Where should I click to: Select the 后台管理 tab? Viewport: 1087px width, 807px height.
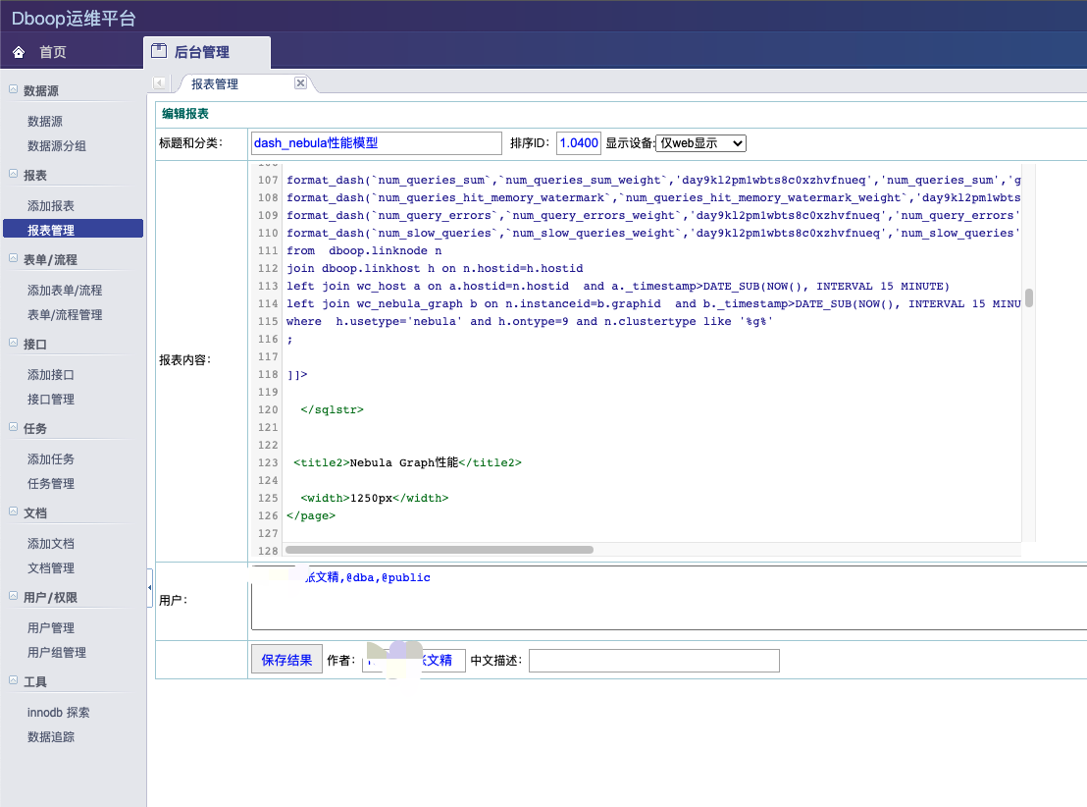pos(201,52)
